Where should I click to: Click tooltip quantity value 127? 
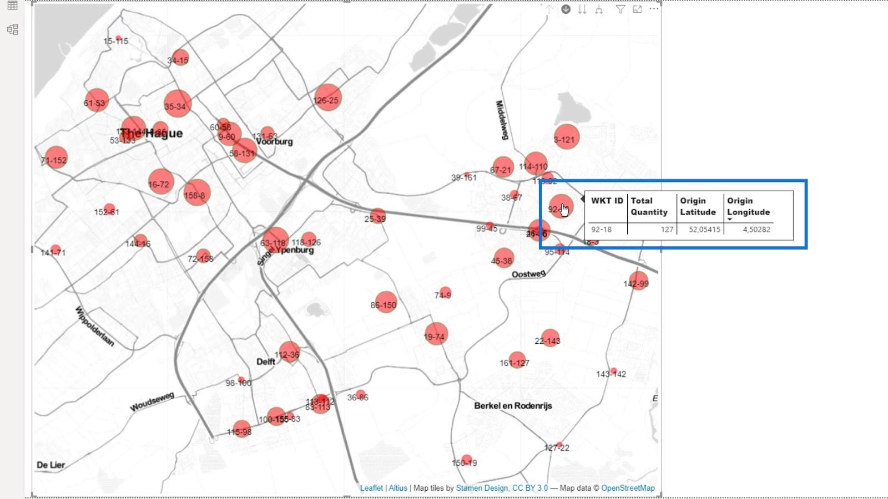(667, 230)
